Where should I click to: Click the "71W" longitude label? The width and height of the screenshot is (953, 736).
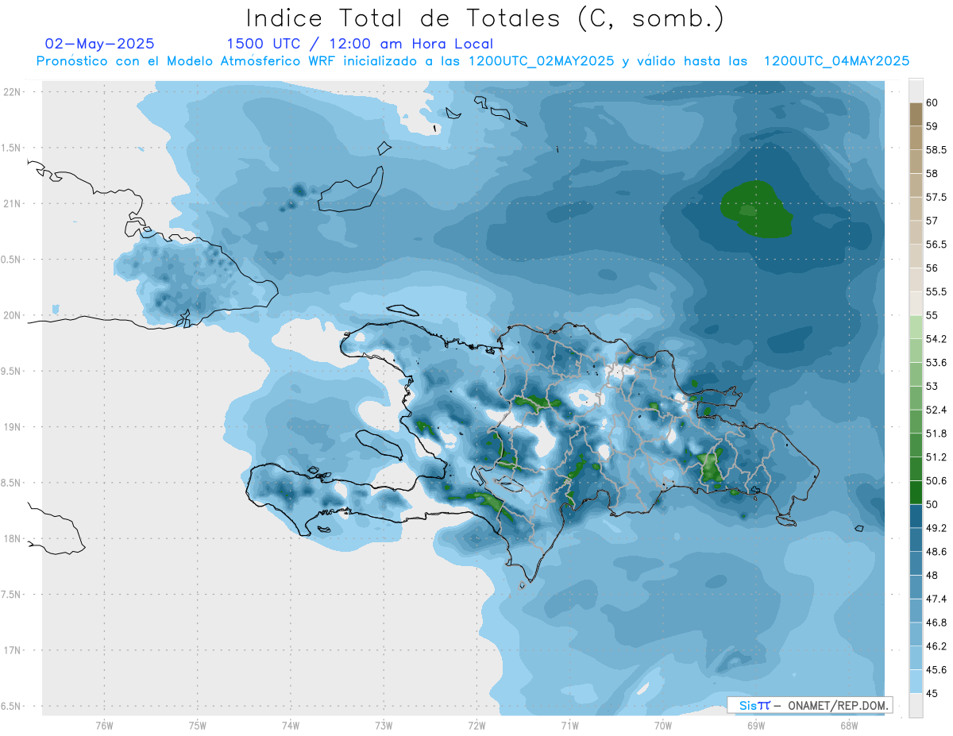[569, 725]
